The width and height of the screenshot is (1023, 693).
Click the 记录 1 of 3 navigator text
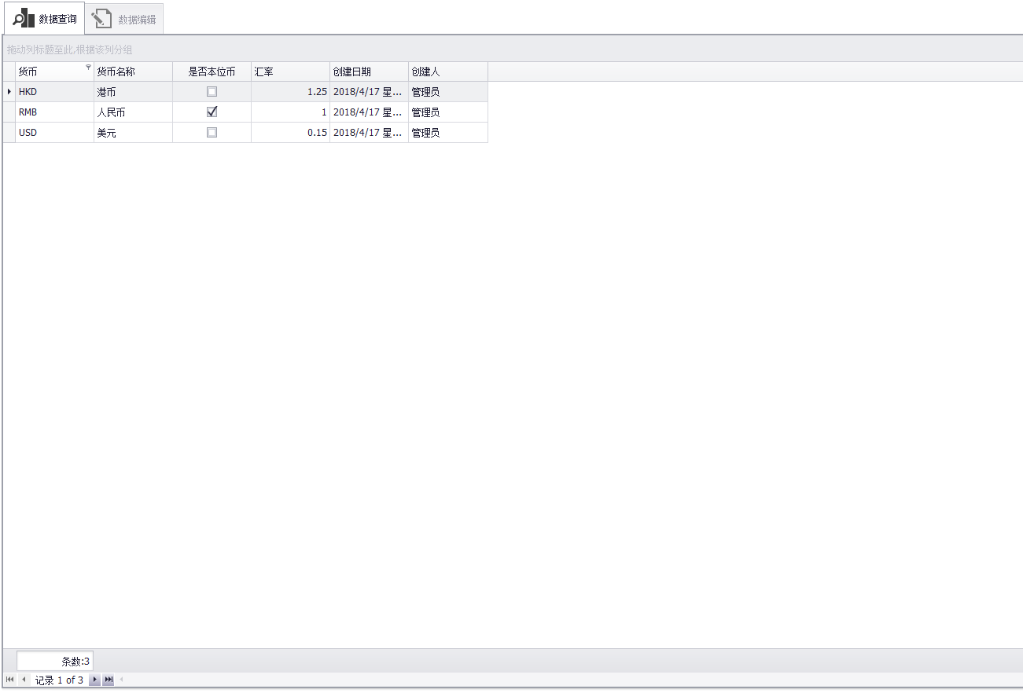(x=59, y=680)
